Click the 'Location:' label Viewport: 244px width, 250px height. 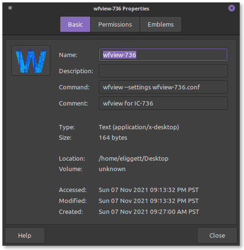pos(72,159)
